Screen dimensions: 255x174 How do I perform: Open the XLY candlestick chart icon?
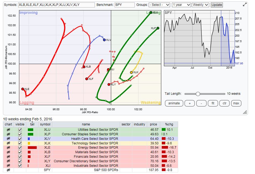pyautogui.click(x=8, y=161)
